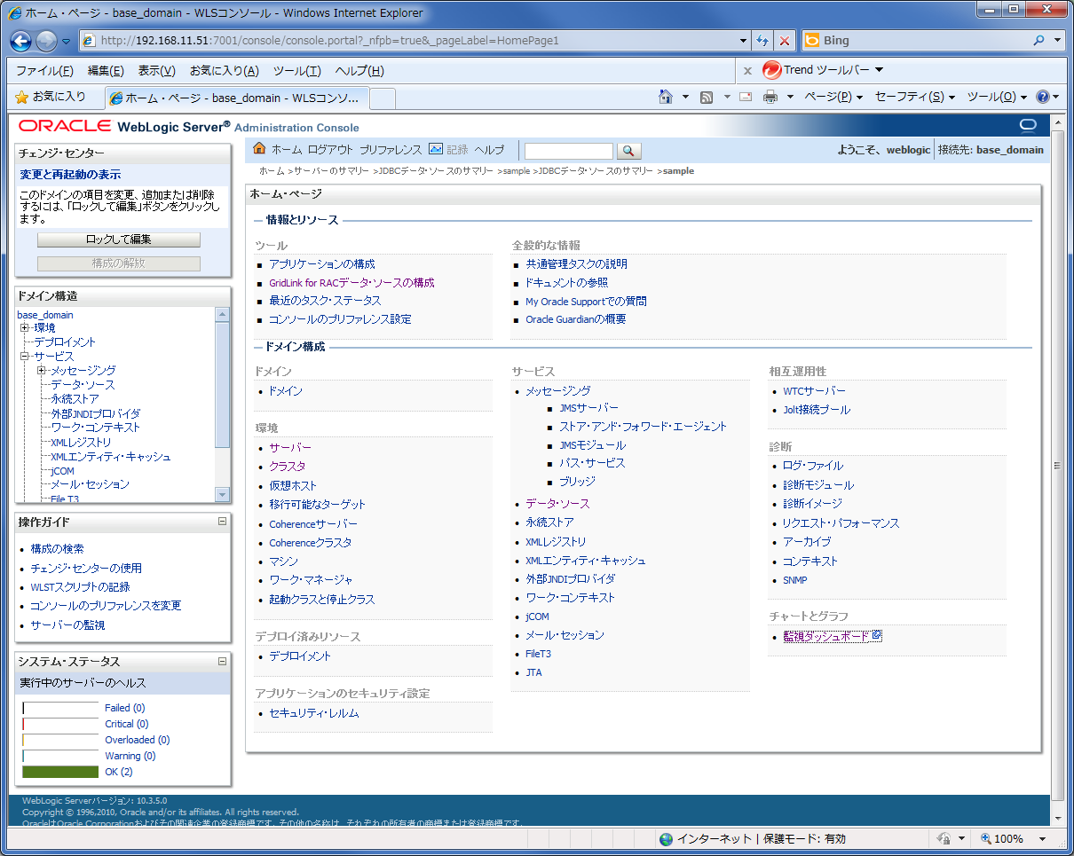Select base_domain root in the tree
This screenshot has height=856, width=1074.
point(45,315)
